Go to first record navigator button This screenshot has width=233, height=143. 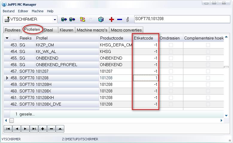(x=8, y=129)
